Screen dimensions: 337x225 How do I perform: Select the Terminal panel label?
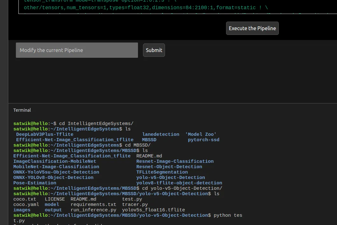tap(22, 110)
